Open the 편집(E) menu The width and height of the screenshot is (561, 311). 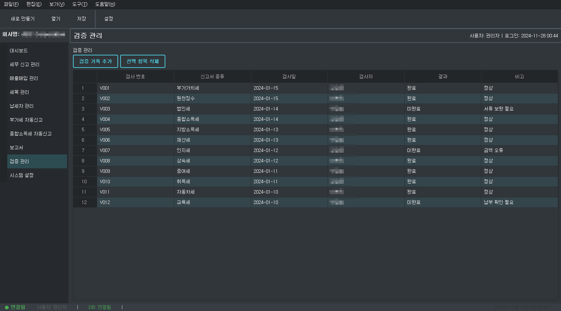[34, 4]
